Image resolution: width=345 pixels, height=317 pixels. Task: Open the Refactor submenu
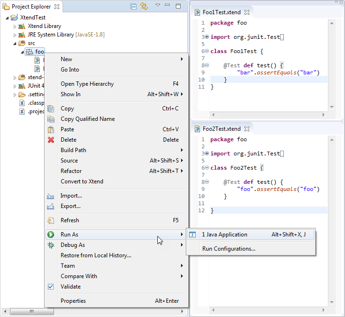click(x=117, y=171)
